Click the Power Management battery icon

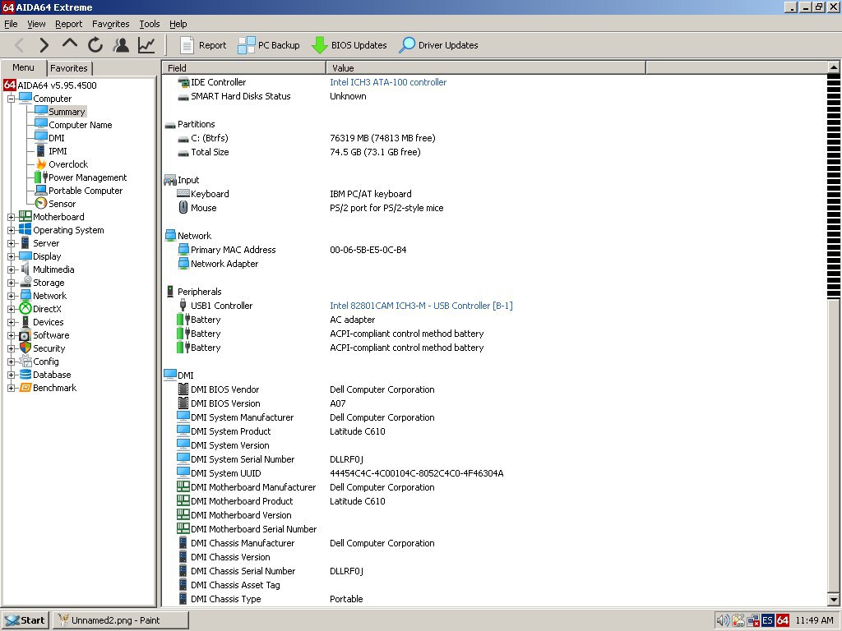[x=41, y=177]
